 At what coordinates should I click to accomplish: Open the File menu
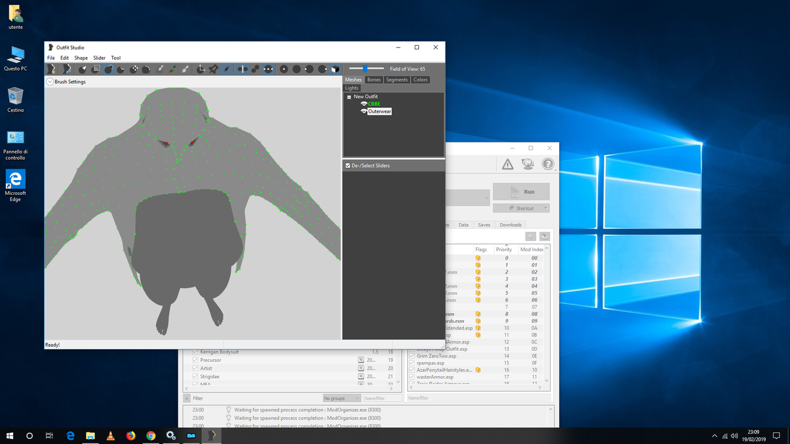point(51,58)
